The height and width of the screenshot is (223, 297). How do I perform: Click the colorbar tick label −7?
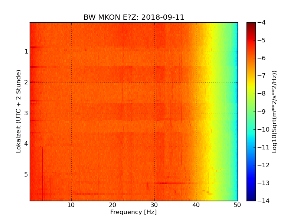[x=262, y=76]
